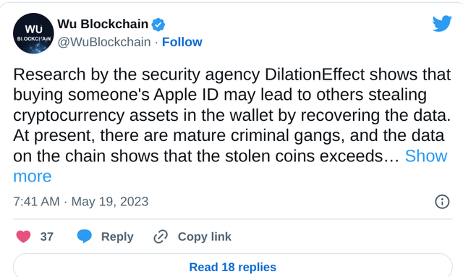
Task: Click the chain link copy icon
Action: [161, 236]
